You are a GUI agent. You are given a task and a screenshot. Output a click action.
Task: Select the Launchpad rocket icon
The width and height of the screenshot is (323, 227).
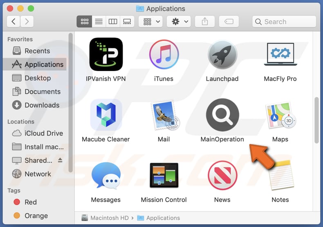222,54
